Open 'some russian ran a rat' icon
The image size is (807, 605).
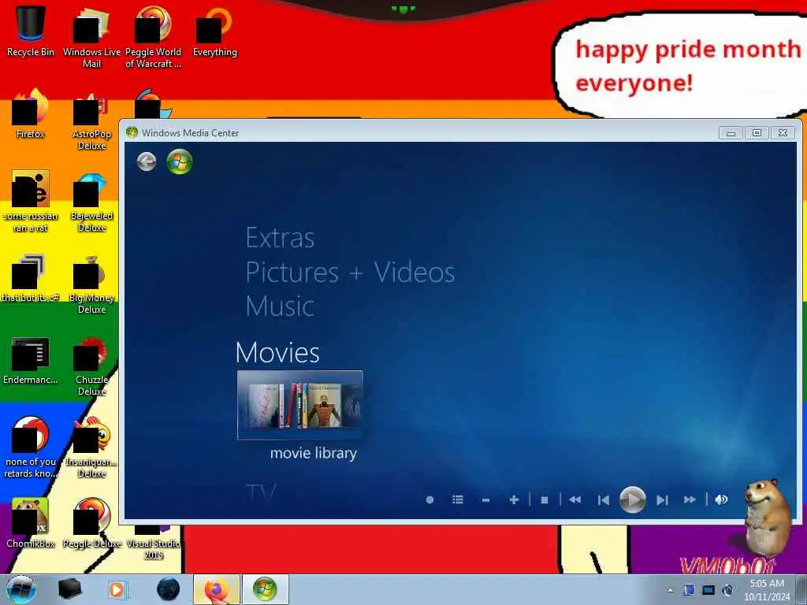[x=31, y=202]
